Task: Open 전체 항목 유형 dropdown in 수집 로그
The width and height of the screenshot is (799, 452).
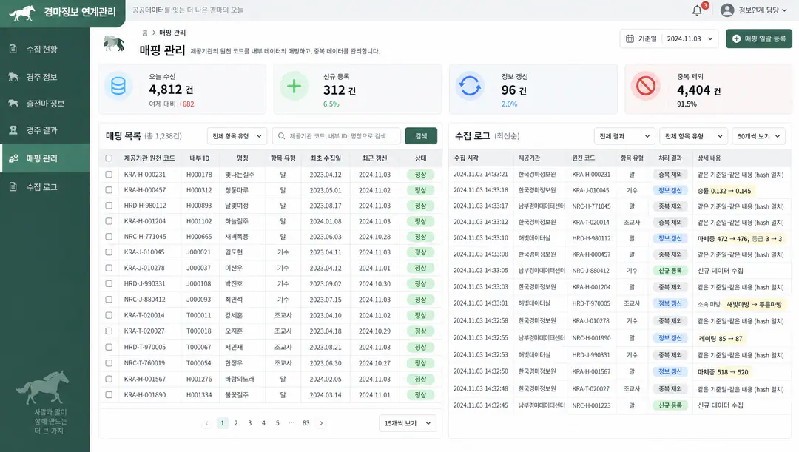Action: (x=692, y=136)
